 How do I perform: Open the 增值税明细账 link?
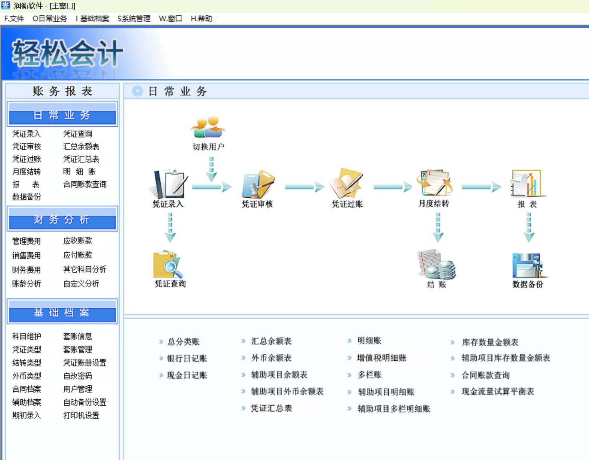382,358
